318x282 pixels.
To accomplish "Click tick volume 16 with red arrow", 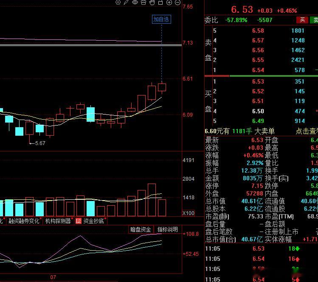I will click(294, 259).
